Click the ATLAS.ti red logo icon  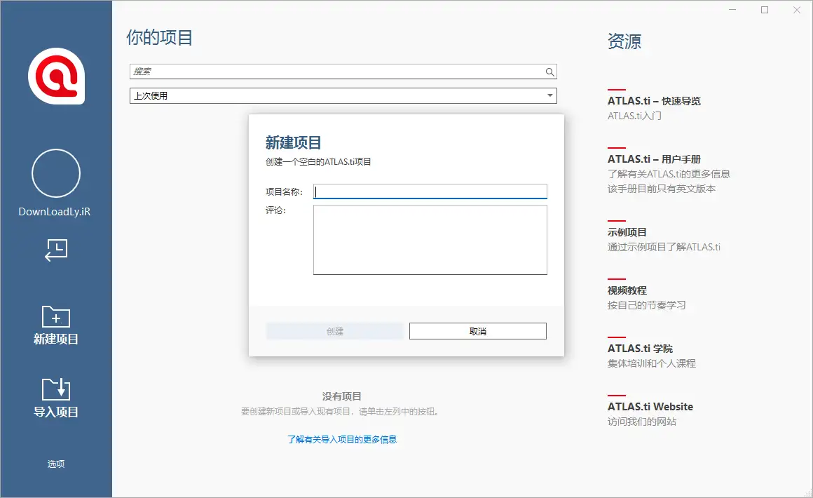click(x=56, y=76)
